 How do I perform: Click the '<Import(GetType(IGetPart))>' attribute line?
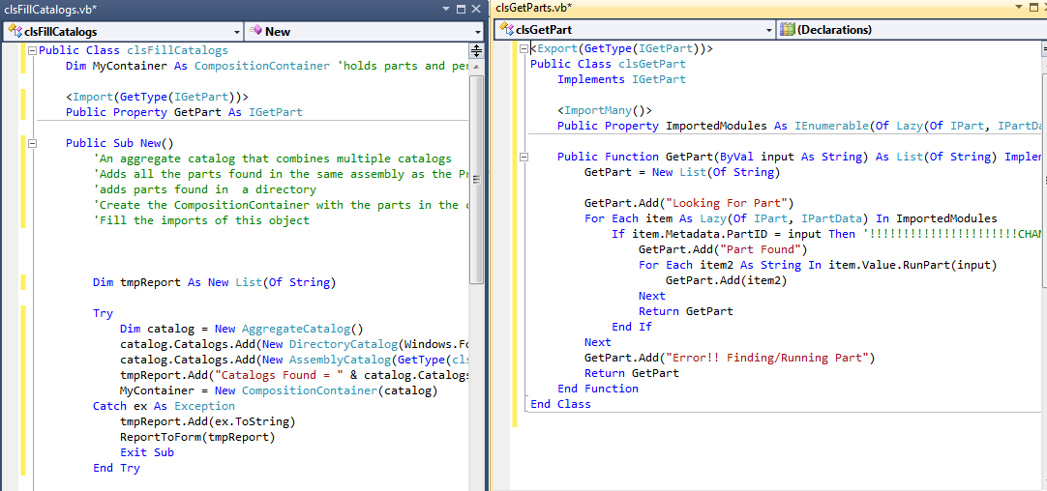click(x=157, y=97)
